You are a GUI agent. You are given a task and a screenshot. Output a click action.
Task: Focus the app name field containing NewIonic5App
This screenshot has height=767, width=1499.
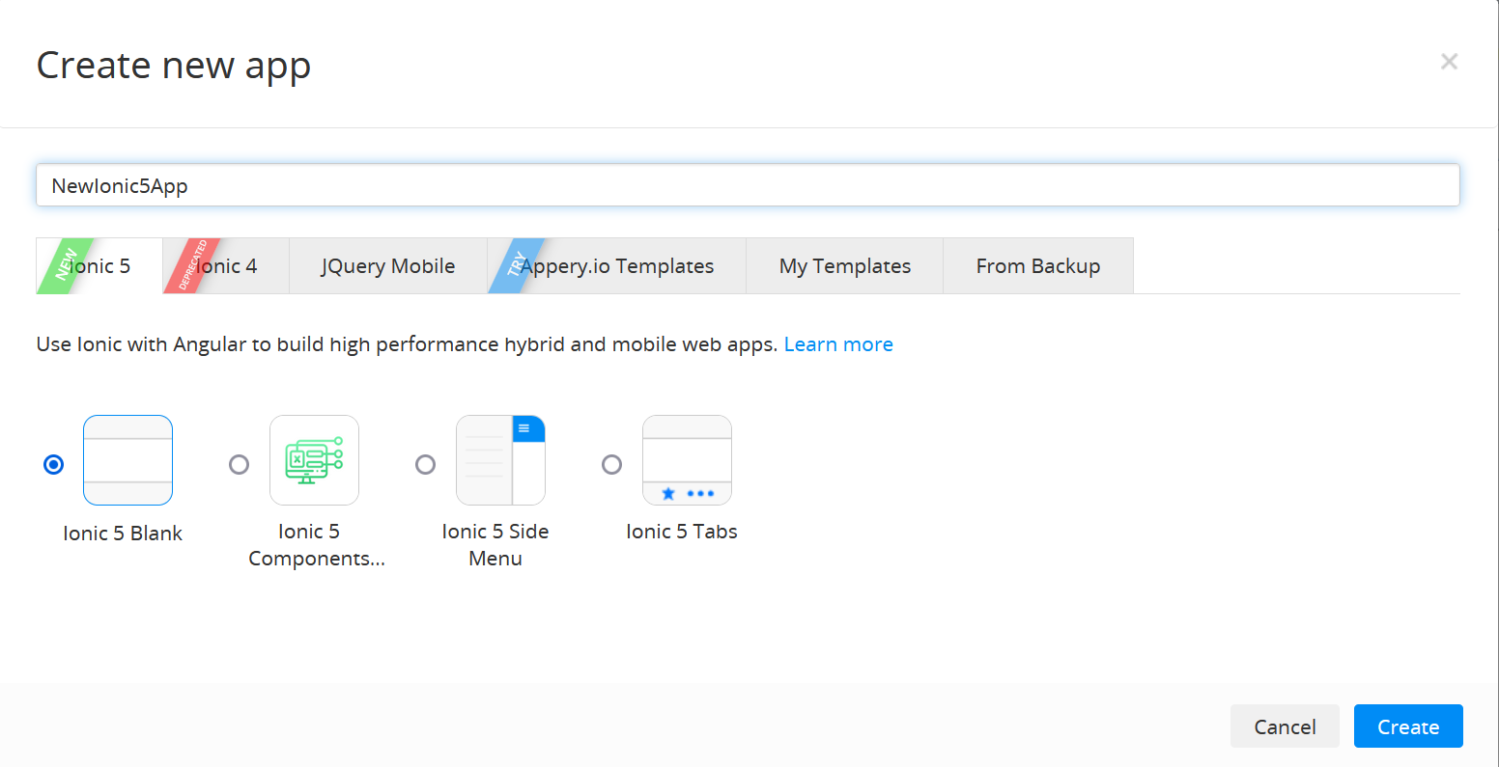[748, 185]
